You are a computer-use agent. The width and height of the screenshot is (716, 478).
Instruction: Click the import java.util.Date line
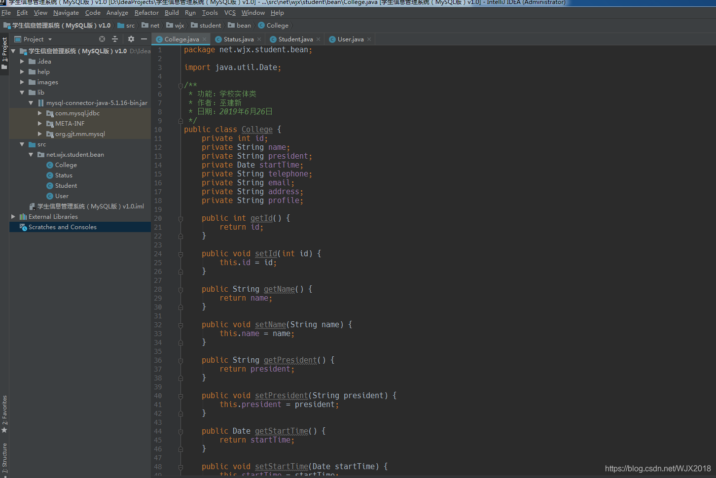coord(233,68)
